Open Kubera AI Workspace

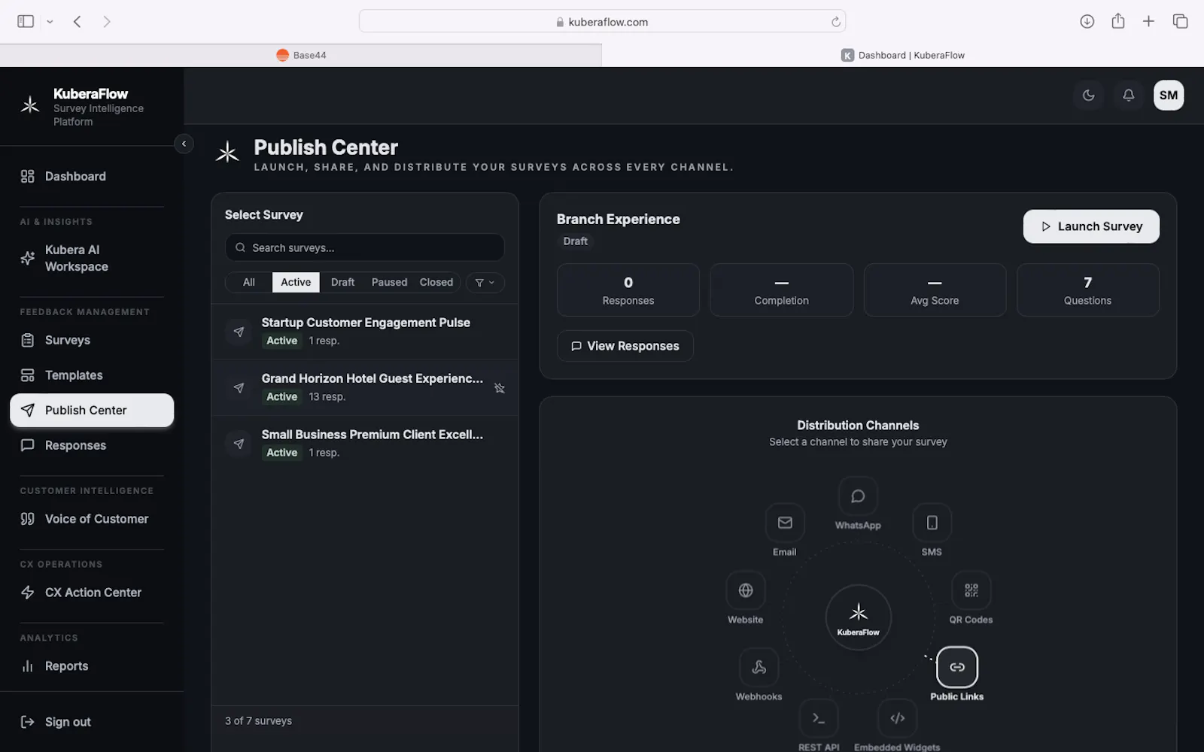(x=92, y=258)
